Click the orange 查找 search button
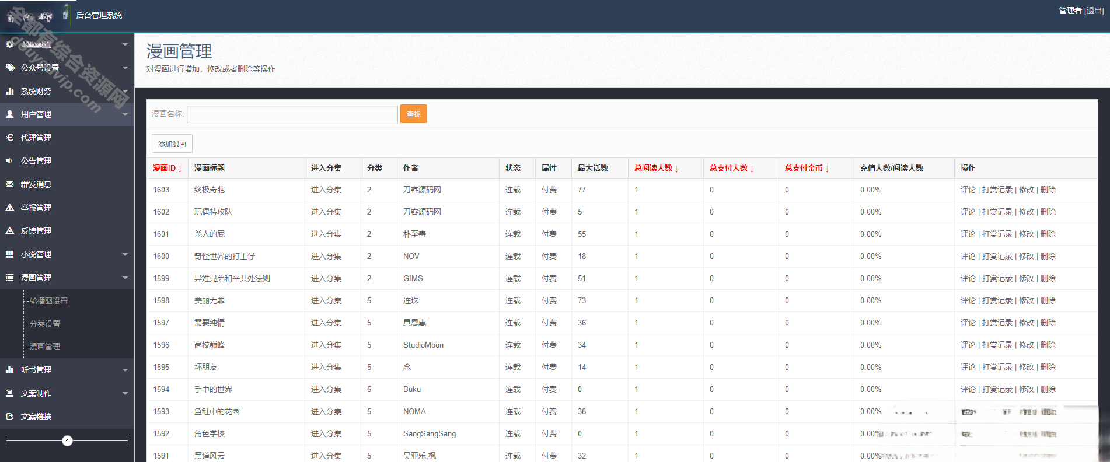The image size is (1110, 462). tap(414, 114)
